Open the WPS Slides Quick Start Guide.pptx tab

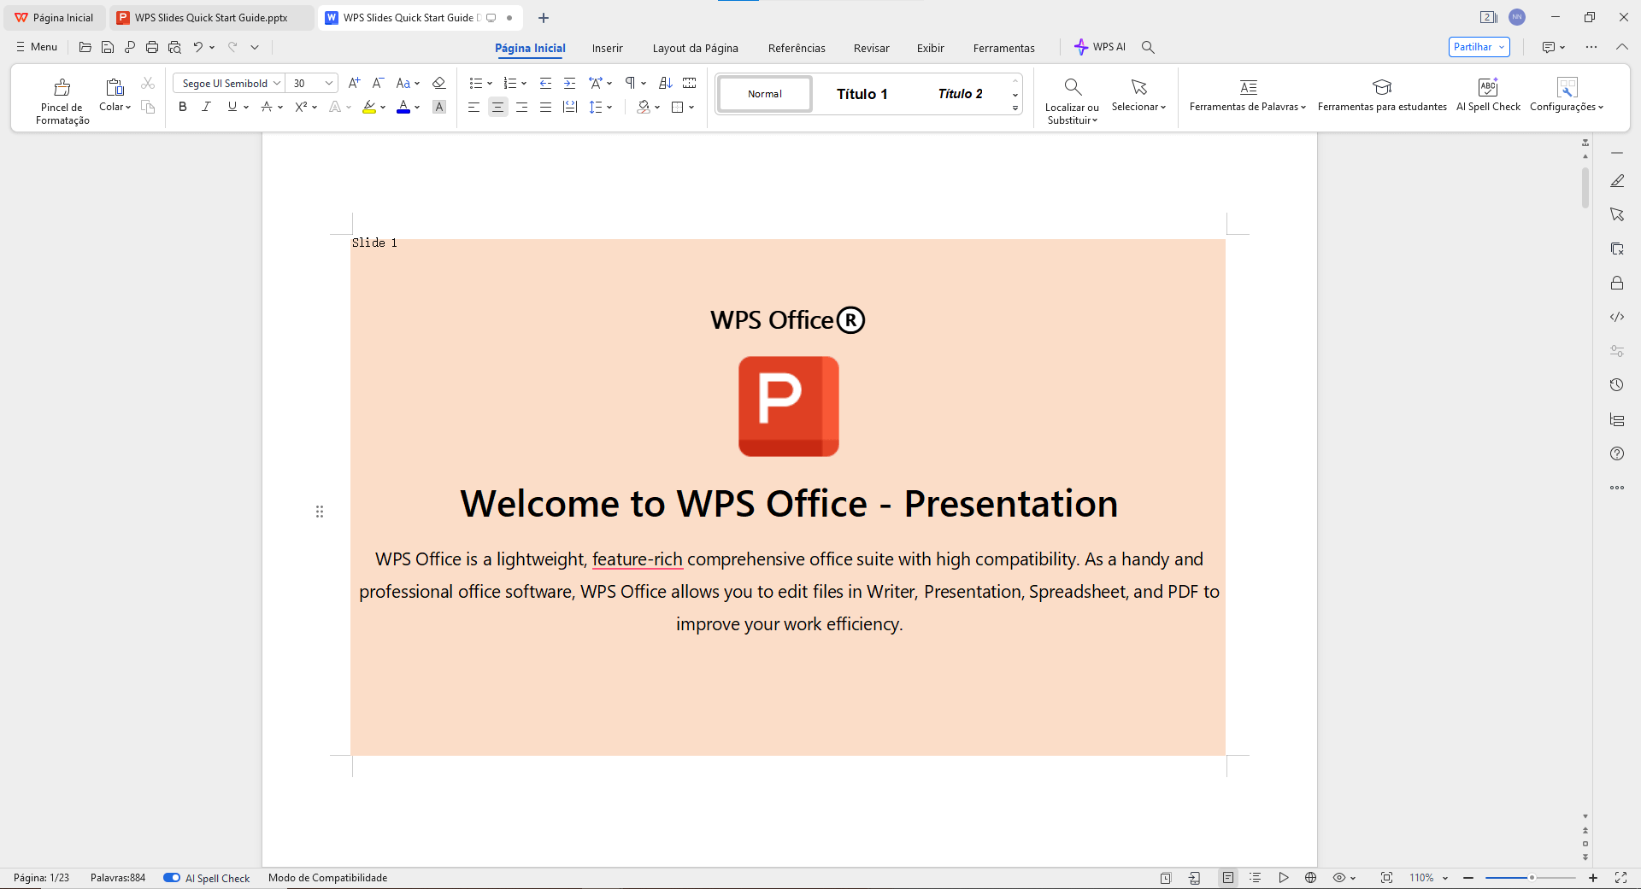208,17
